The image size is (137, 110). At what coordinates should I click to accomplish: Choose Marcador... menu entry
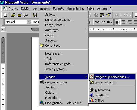(x=64, y=98)
